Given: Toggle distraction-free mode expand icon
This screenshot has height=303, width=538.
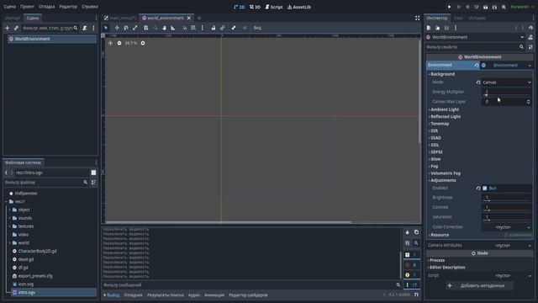Looking at the screenshot, I should (x=417, y=18).
